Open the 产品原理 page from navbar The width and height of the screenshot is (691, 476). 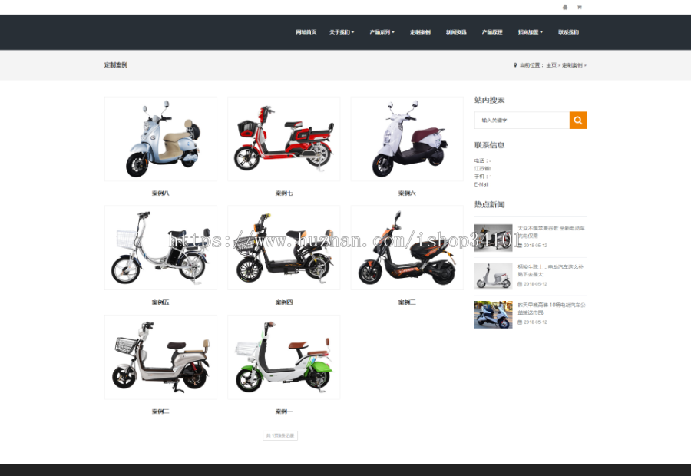click(493, 32)
